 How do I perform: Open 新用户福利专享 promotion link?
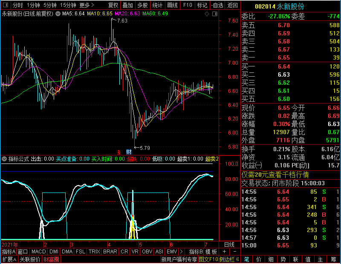[179, 259]
